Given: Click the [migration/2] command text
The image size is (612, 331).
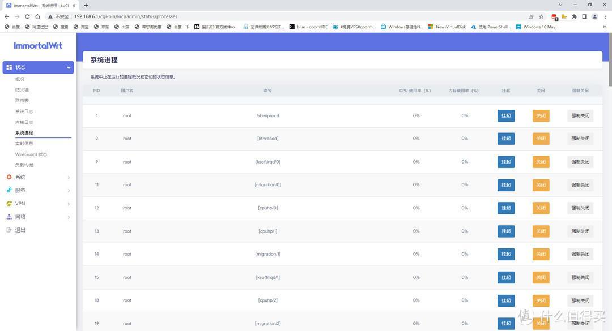Looking at the screenshot, I should (x=267, y=324).
